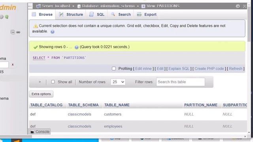Image resolution: width=253 pixels, height=142 pixels.
Task: Sort by TABLE_NAME column
Action: pyautogui.click(x=117, y=105)
